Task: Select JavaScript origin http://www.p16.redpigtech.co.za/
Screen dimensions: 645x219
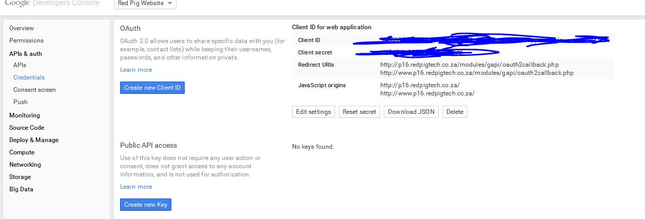Action: [427, 93]
